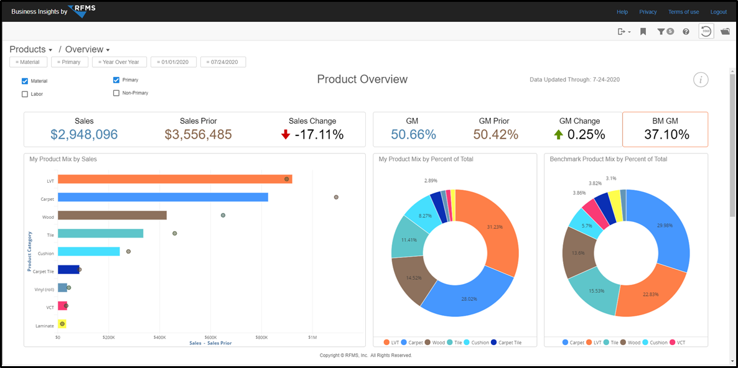Click the blue Carpet bar in sales chart
The image size is (738, 368).
pyautogui.click(x=163, y=198)
